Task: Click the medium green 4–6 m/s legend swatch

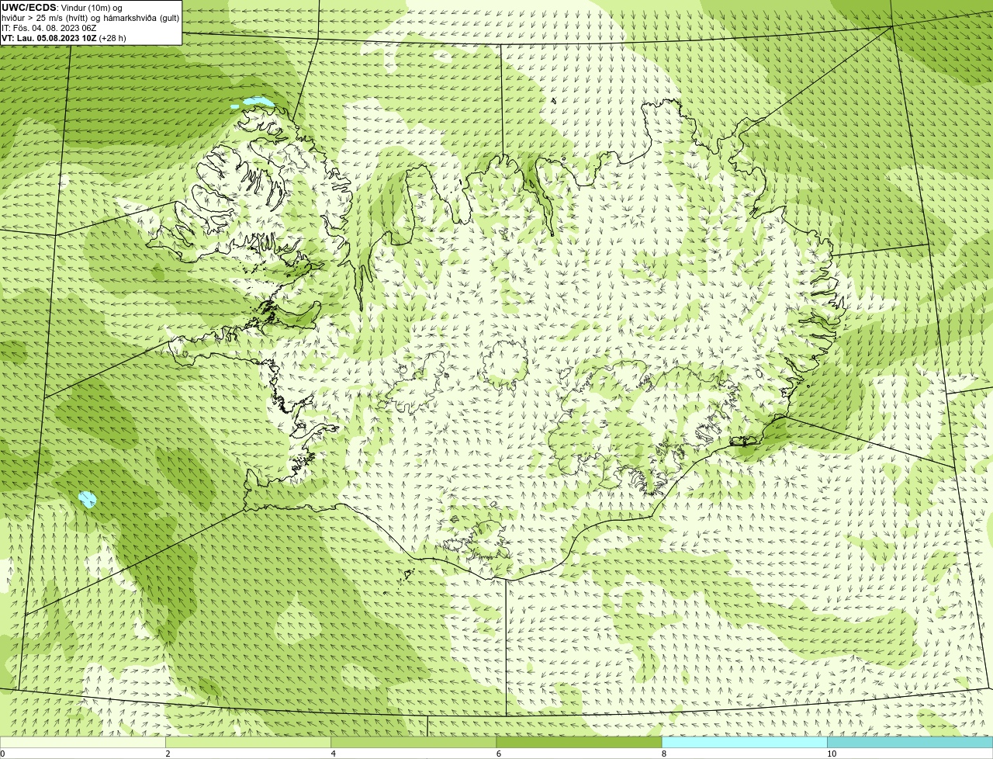Action: coord(413,743)
